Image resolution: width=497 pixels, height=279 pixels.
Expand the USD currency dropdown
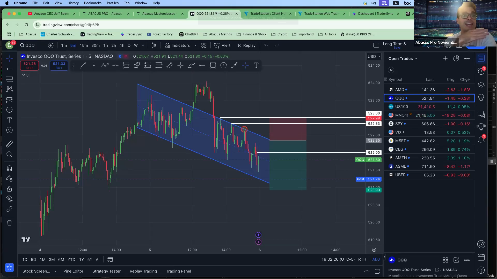point(374,57)
